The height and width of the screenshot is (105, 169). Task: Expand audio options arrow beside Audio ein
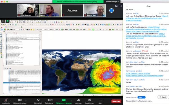coord(10,100)
